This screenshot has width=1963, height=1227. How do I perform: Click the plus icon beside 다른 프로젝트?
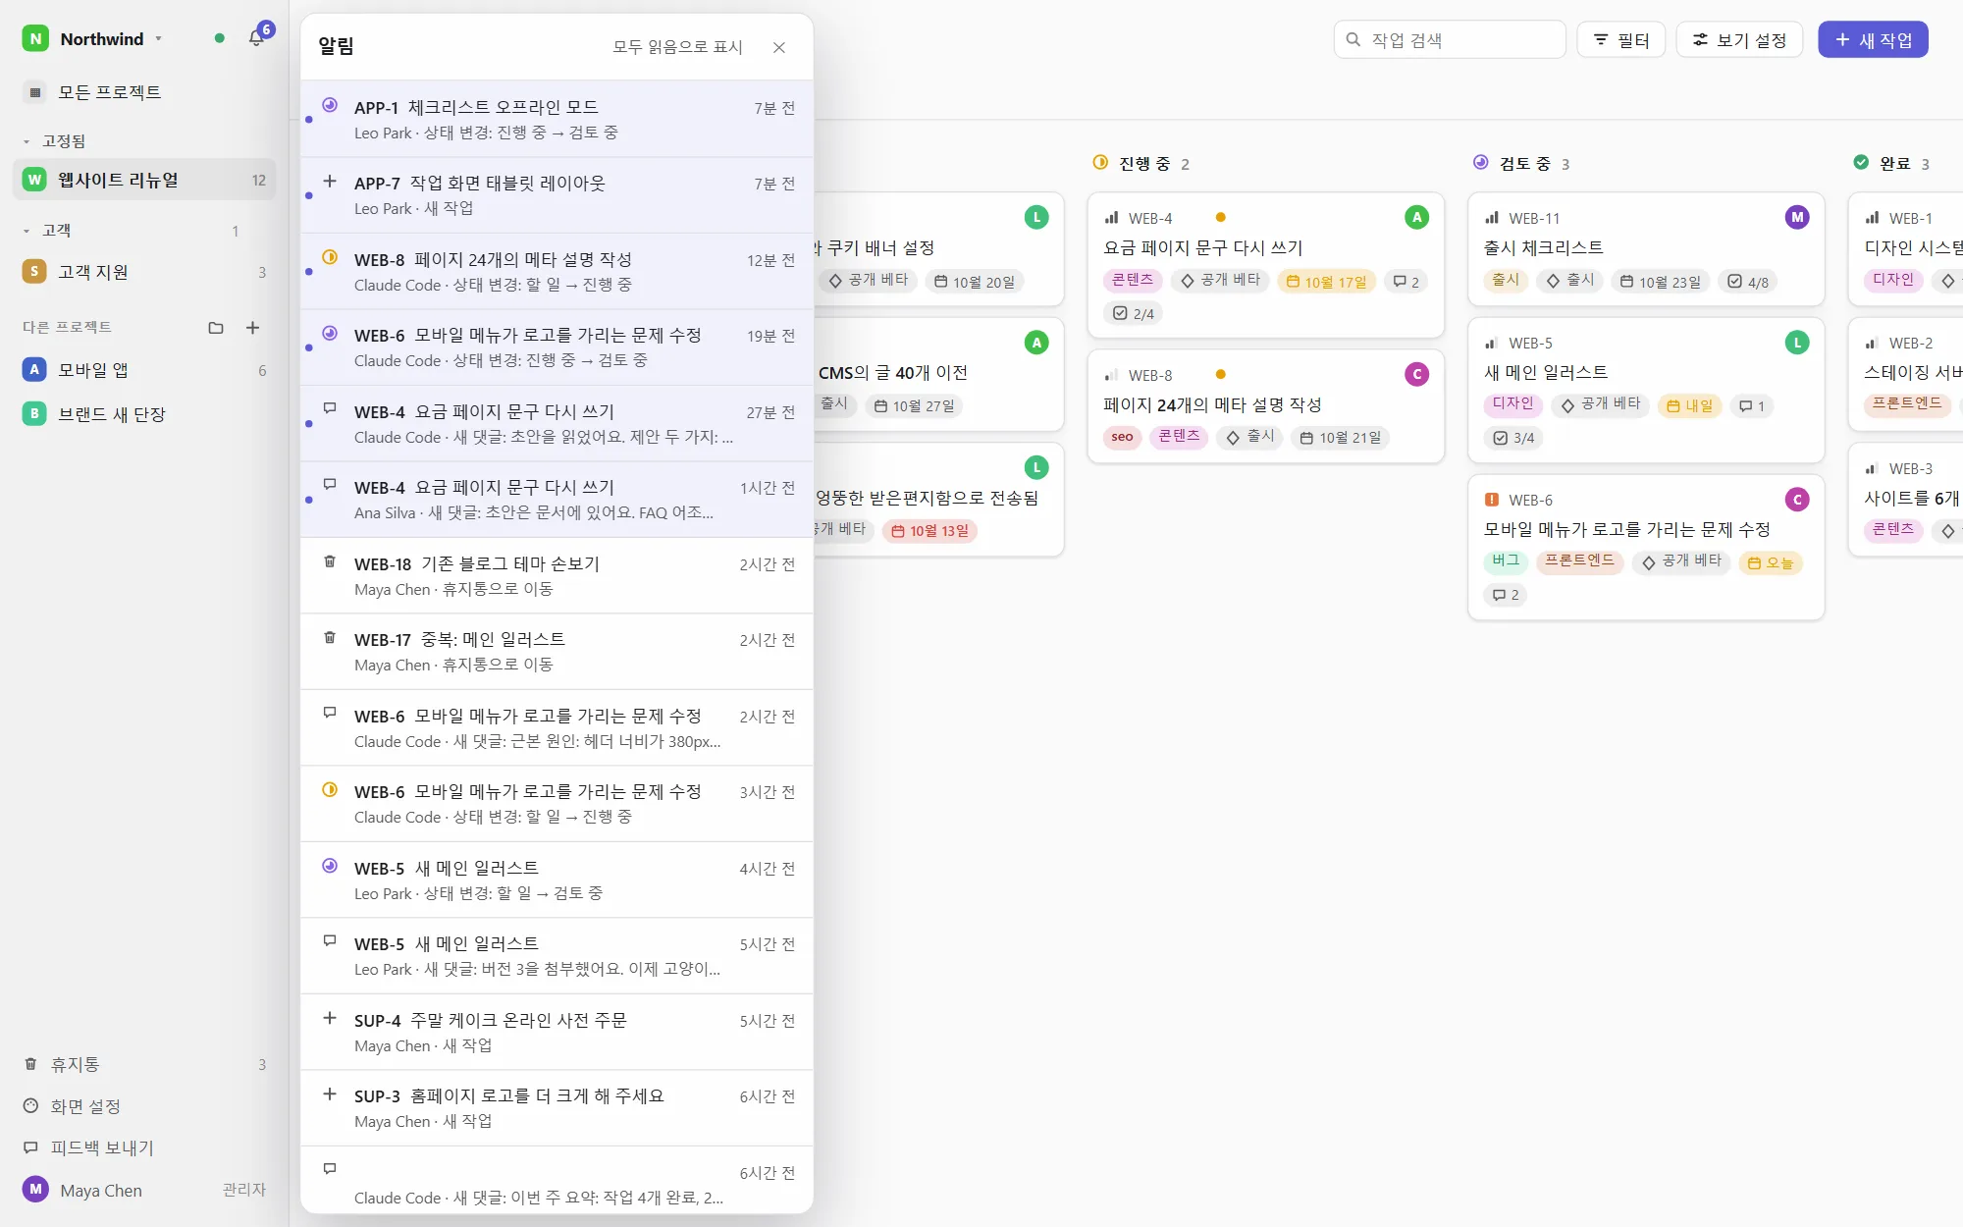[253, 328]
